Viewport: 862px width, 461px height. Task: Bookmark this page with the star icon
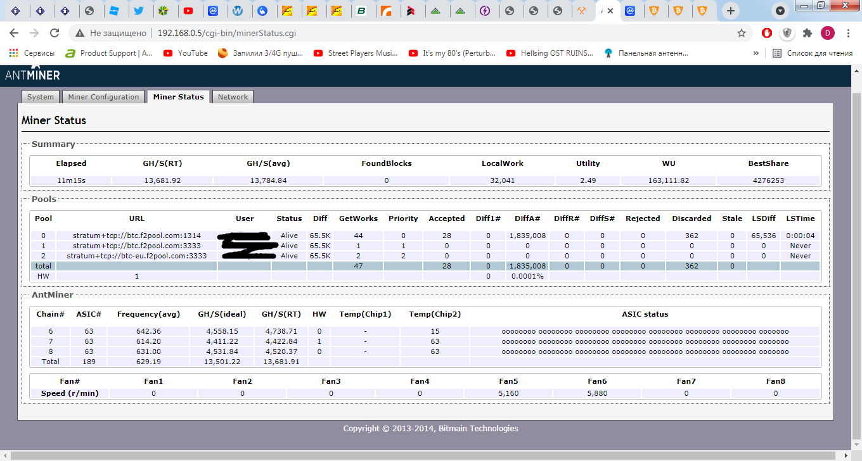[741, 33]
